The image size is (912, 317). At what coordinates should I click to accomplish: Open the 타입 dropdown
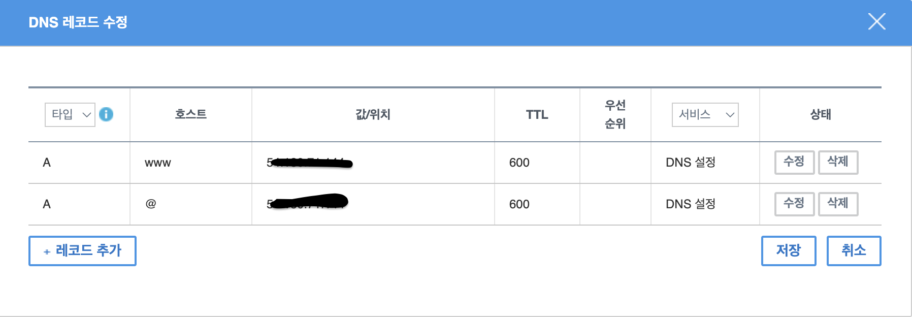[70, 115]
